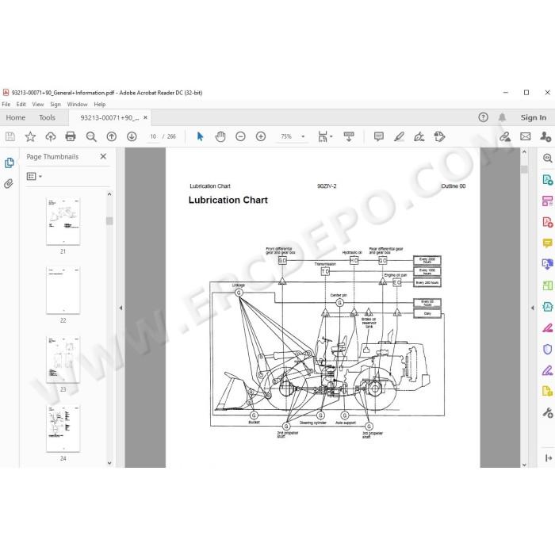
Task: Collapse the left navigation pane arrow
Action: [121, 308]
